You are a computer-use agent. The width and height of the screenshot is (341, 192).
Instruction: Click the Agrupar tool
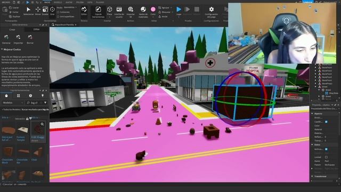(164, 7)
